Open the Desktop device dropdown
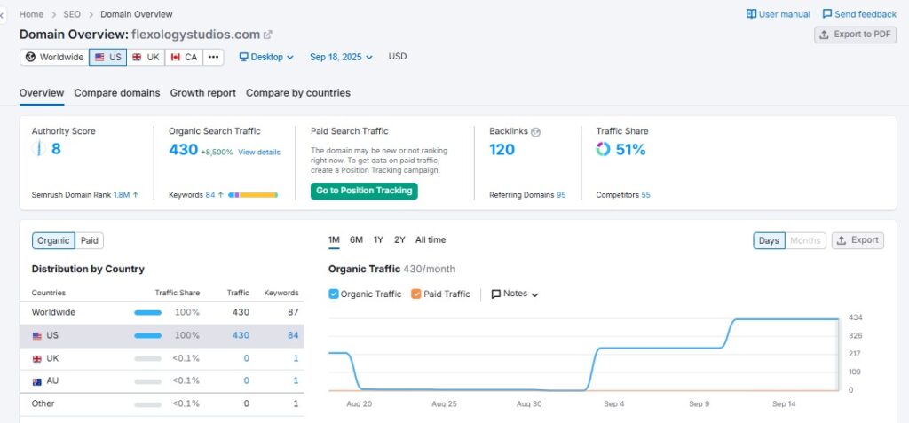This screenshot has height=423, width=909. pos(266,57)
